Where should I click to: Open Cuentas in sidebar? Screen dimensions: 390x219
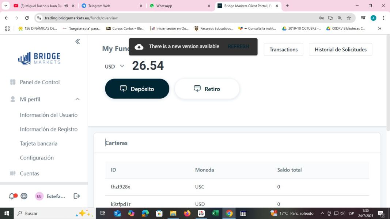pos(30,173)
